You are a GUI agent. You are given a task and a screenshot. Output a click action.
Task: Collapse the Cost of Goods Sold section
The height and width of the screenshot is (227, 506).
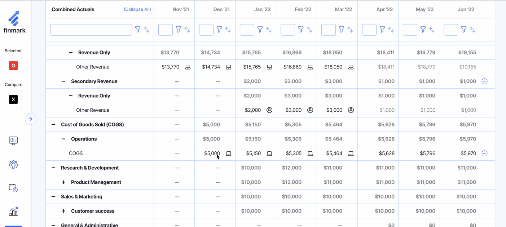coord(53,125)
